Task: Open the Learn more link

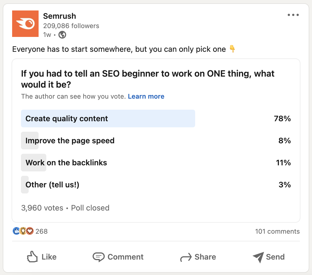Action: (146, 96)
